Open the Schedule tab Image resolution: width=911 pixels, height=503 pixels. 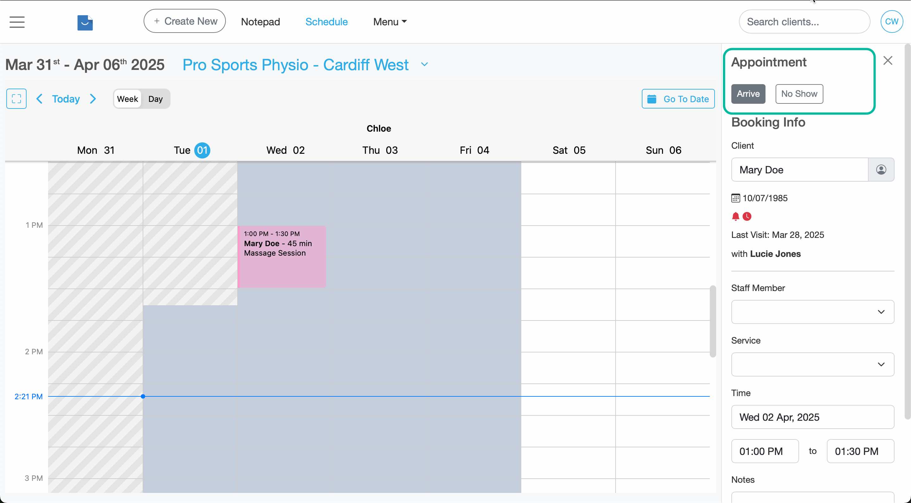pos(326,22)
